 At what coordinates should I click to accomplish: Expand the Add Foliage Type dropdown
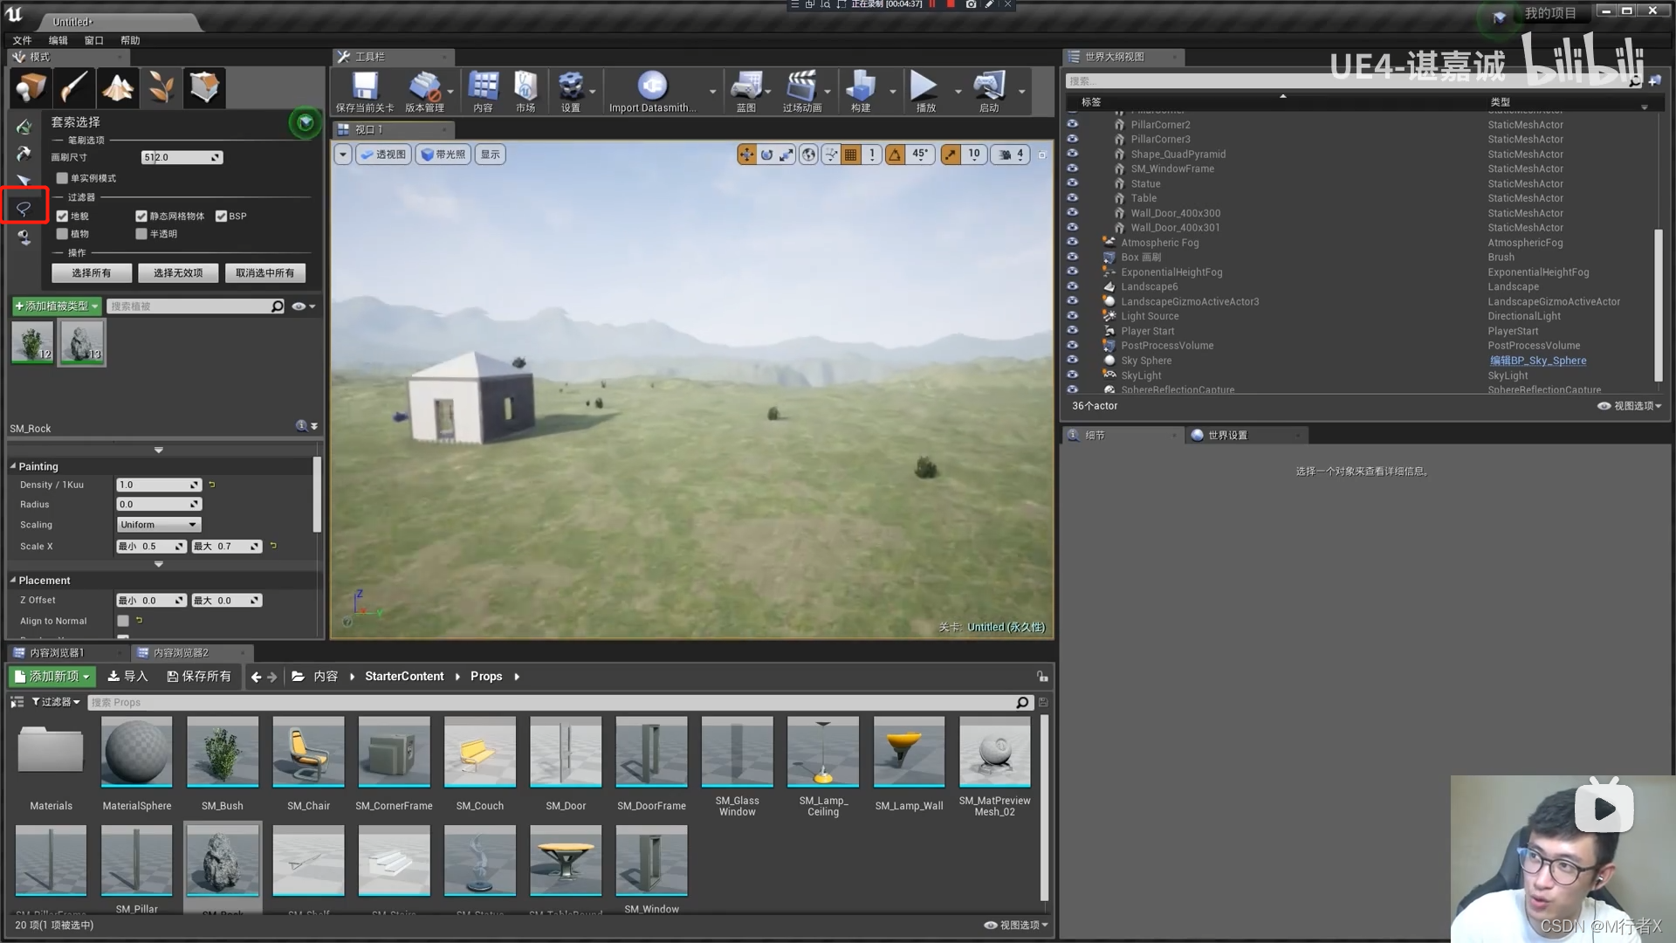tap(57, 306)
